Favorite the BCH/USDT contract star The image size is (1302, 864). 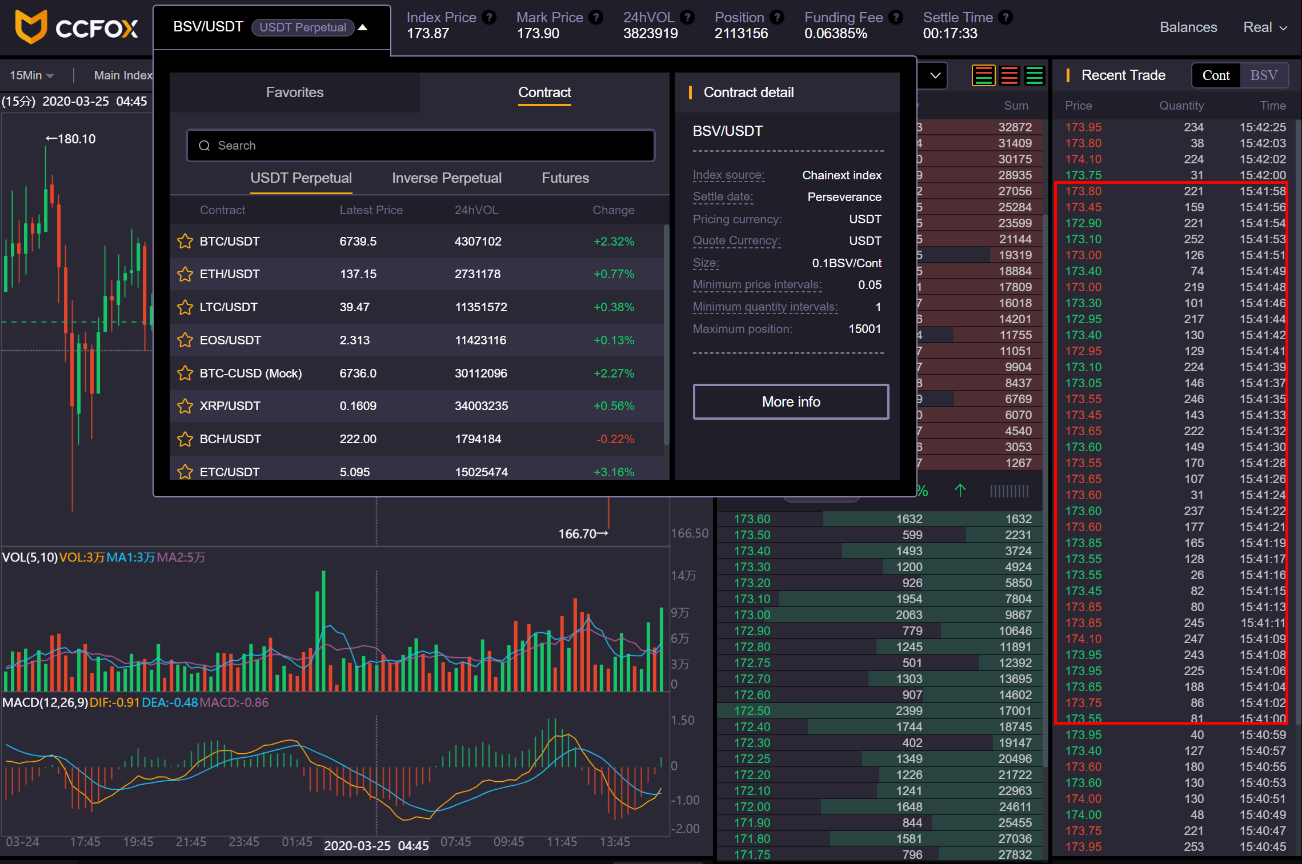[x=185, y=439]
